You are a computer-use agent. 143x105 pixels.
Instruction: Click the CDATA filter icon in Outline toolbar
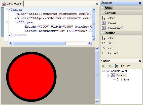[x=117, y=66]
